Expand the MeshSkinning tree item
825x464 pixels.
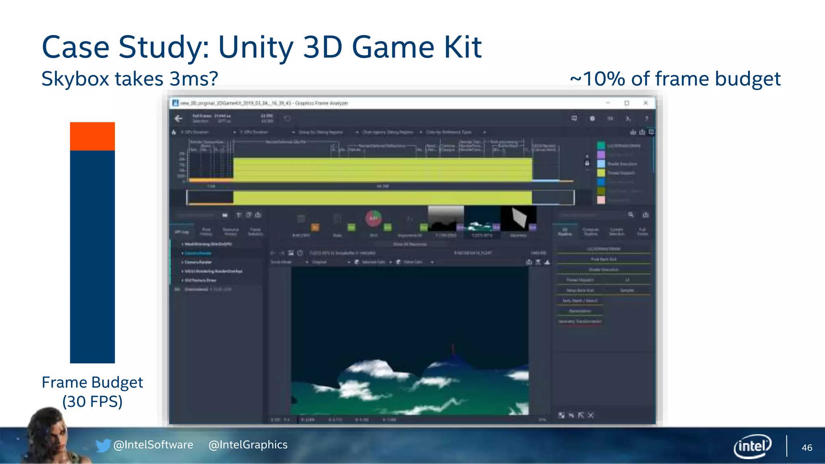[182, 244]
